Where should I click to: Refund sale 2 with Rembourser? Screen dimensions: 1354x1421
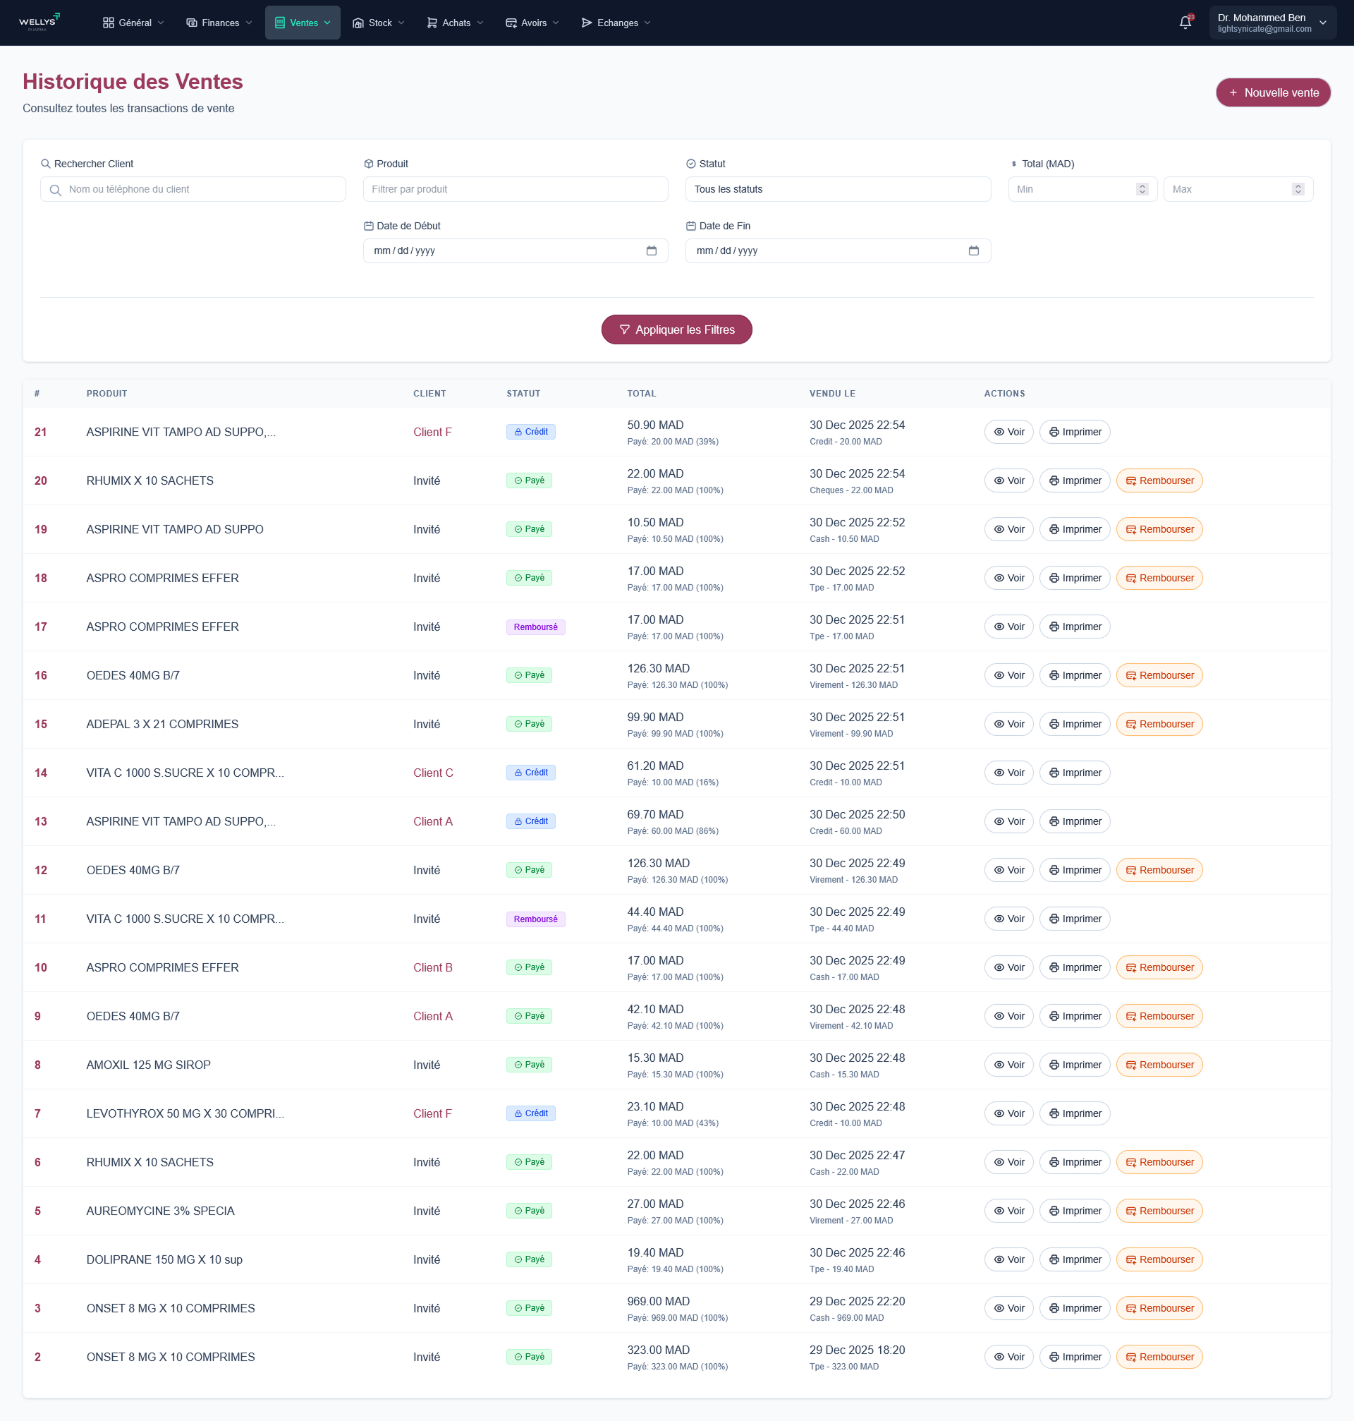tap(1159, 1357)
